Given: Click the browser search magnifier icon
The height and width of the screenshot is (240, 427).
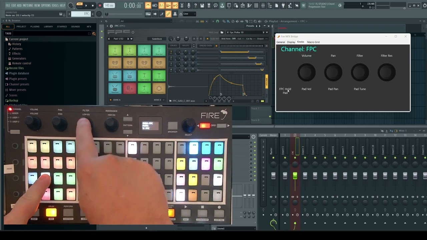Looking at the screenshot, I should (x=94, y=34).
